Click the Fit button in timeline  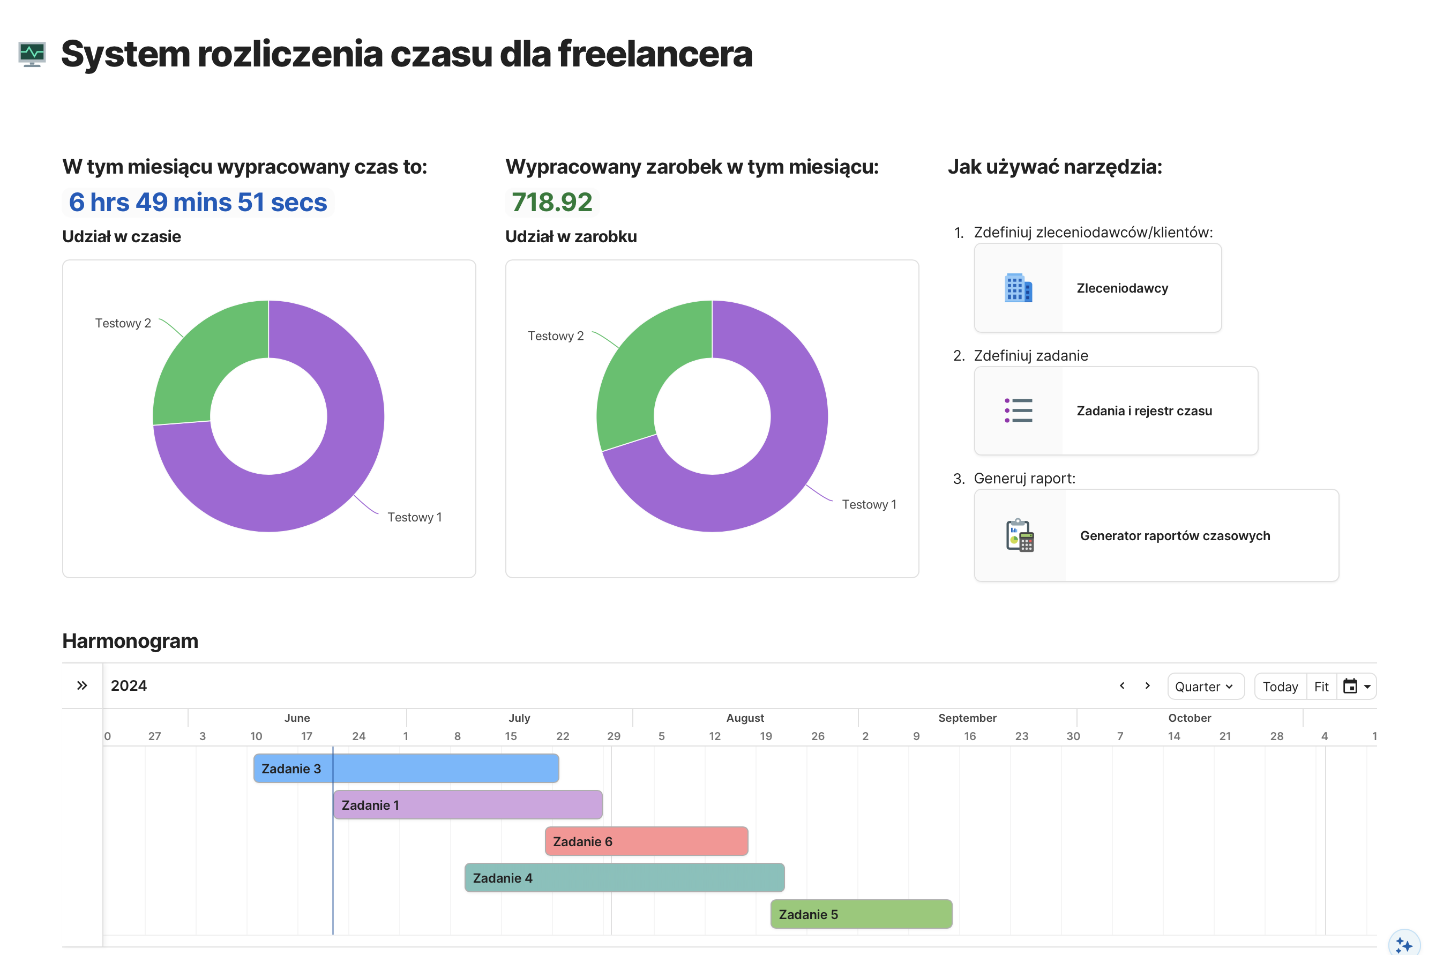point(1321,687)
